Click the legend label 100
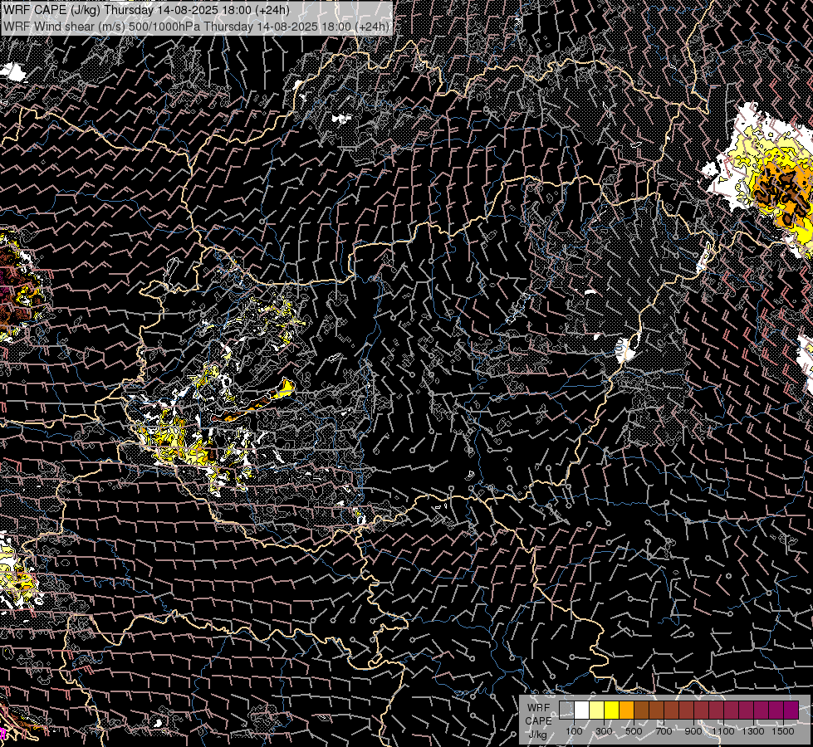The height and width of the screenshot is (747, 813). pos(574,731)
